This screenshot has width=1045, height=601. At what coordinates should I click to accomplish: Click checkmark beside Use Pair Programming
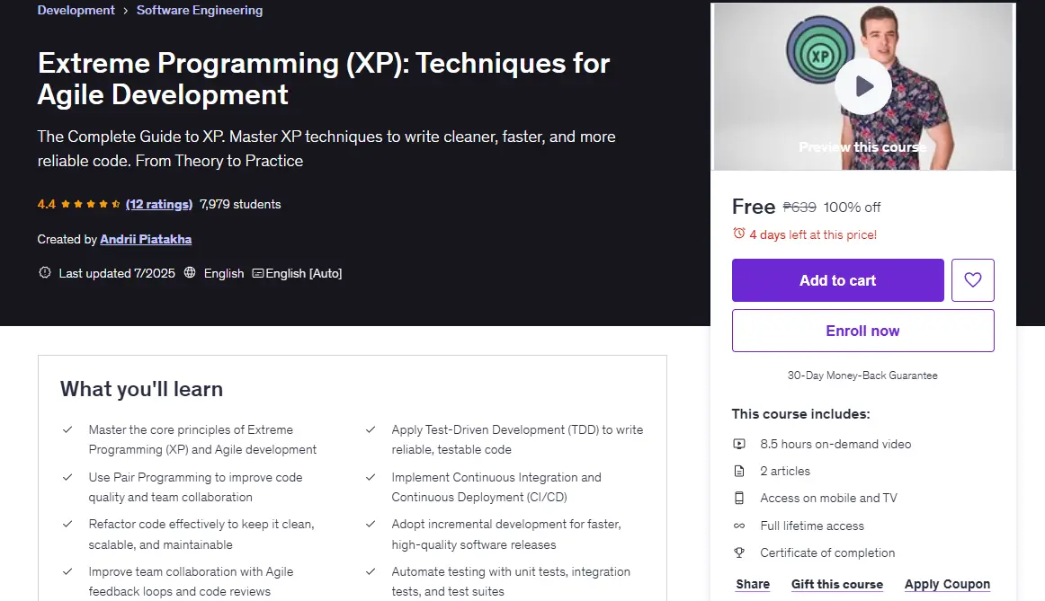coord(67,477)
